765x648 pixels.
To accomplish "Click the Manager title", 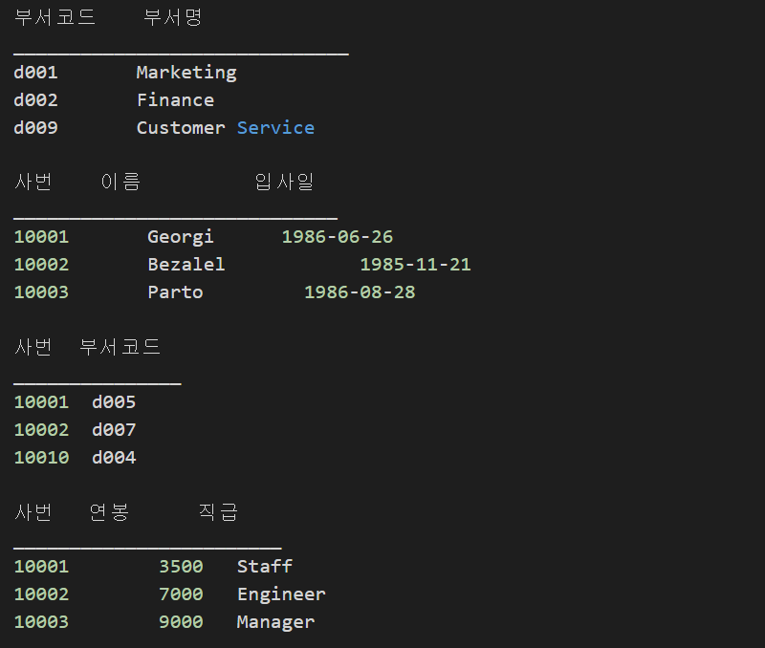I will pyautogui.click(x=275, y=622).
